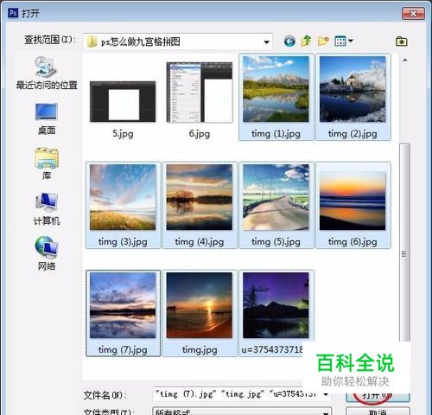
Task: Select the timg.jpg sunset beach image
Action: [200, 305]
